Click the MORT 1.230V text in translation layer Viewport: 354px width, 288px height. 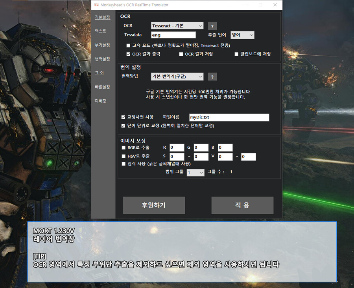coord(54,231)
